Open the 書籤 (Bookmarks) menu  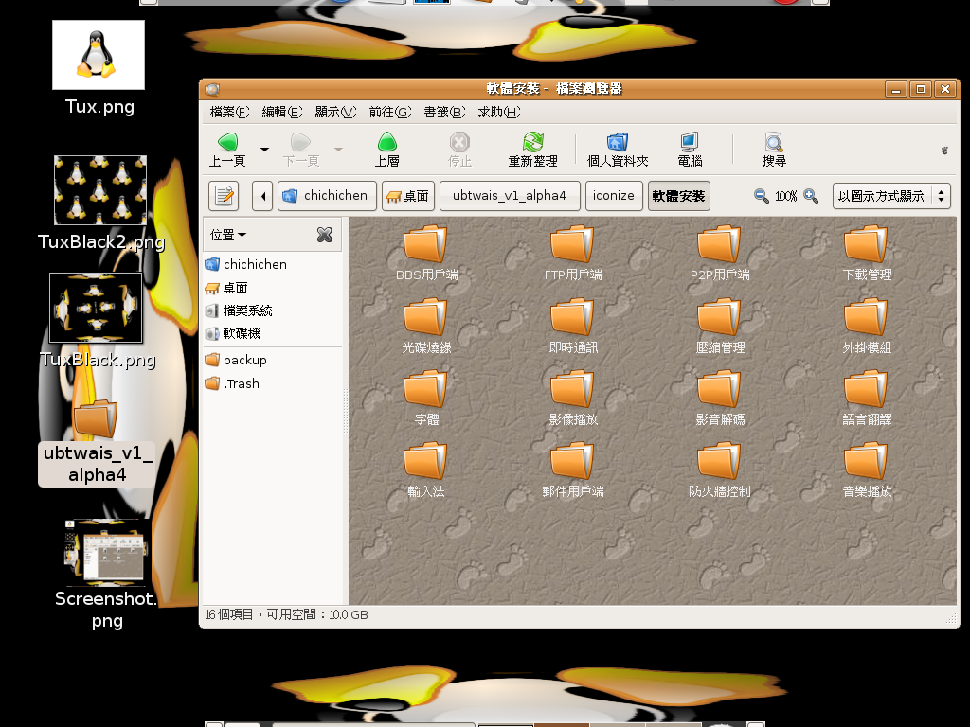coord(436,112)
